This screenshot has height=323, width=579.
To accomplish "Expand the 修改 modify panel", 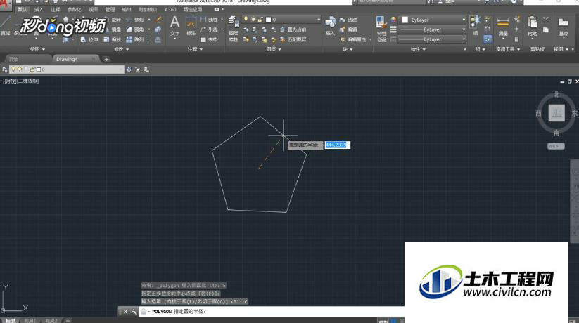I will tap(121, 49).
